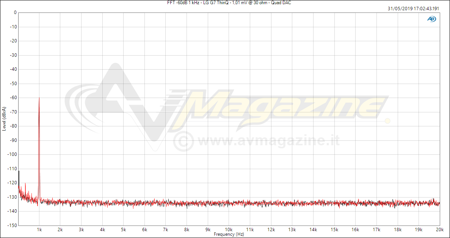The width and height of the screenshot is (450, 238).
Task: Click the 'Level (dBrA)' axis label
Action: 4,119
